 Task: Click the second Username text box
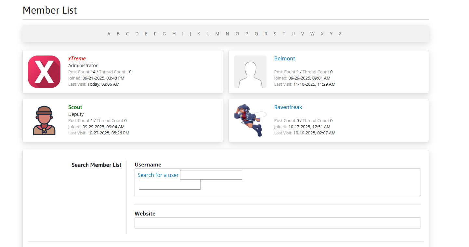click(170, 185)
